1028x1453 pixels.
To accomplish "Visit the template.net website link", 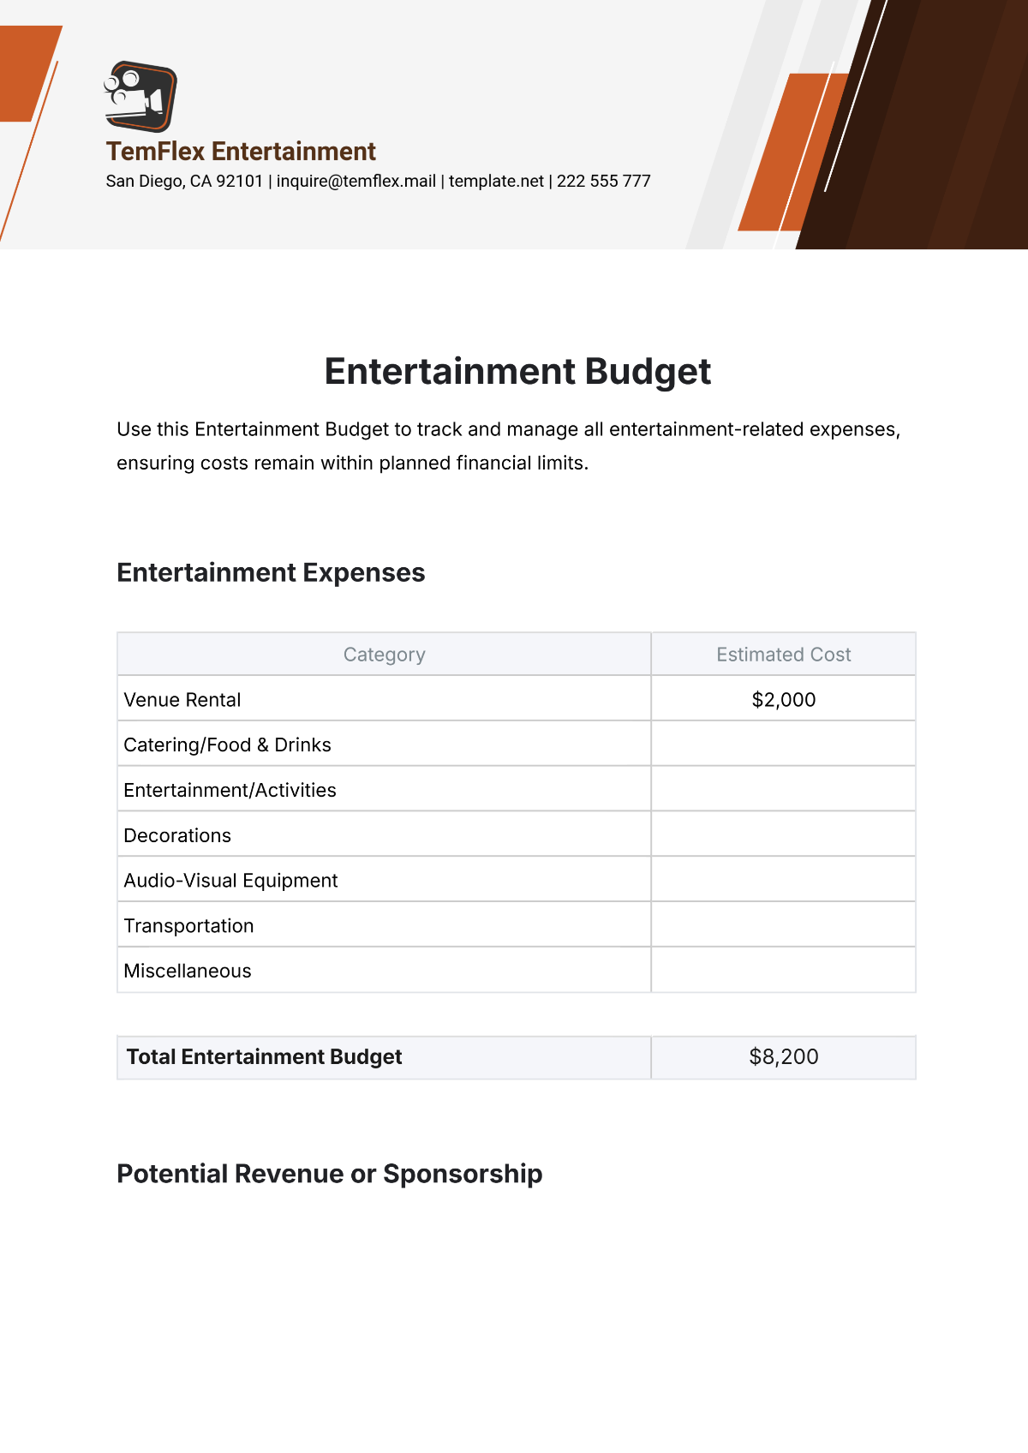I will [x=496, y=182].
